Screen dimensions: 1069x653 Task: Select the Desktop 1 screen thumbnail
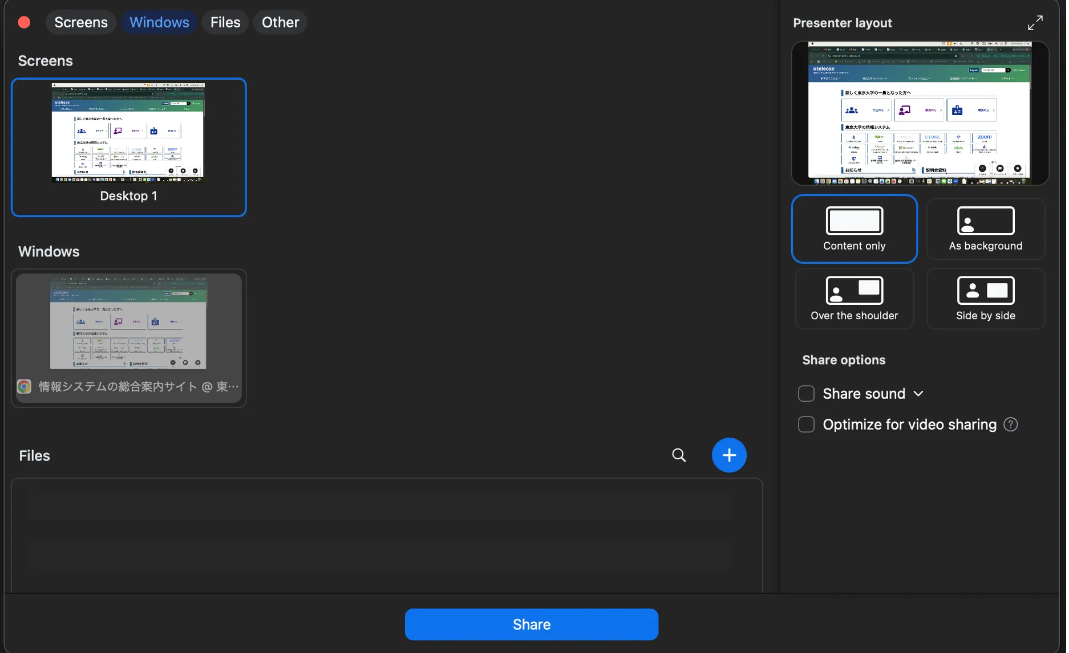pos(128,147)
